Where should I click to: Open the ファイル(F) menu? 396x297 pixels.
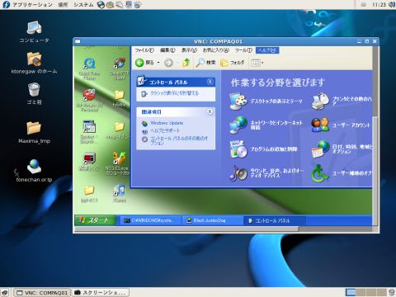coord(144,50)
